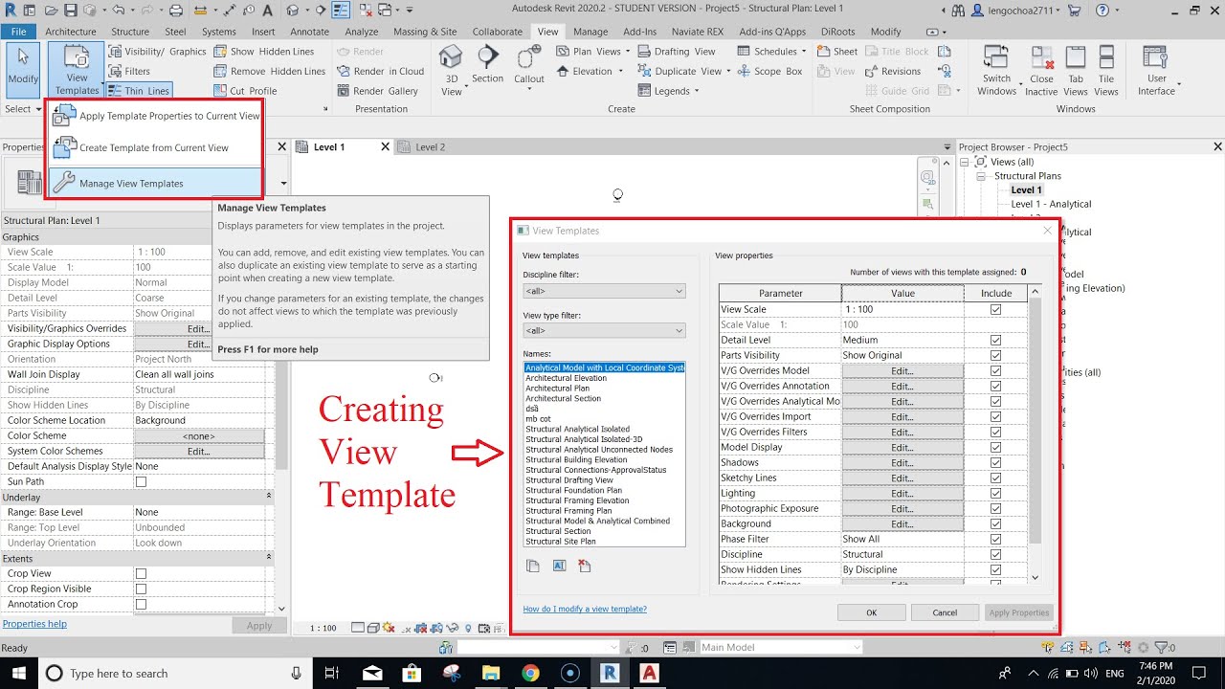Open the Filters tool in the View ribbon

[x=128, y=71]
